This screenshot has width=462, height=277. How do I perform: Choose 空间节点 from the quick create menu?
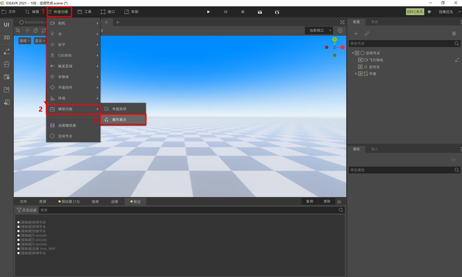73,136
